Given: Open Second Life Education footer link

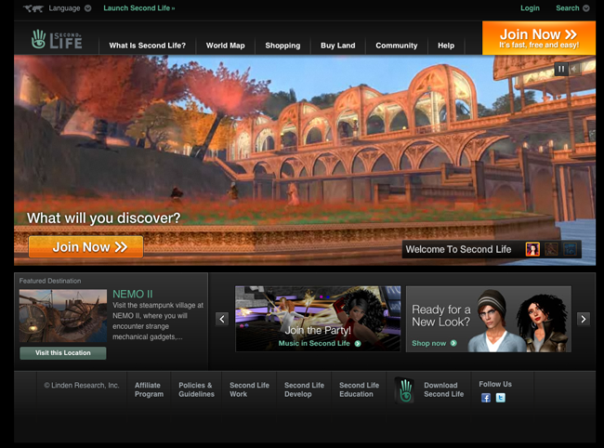Looking at the screenshot, I should click(x=359, y=389).
